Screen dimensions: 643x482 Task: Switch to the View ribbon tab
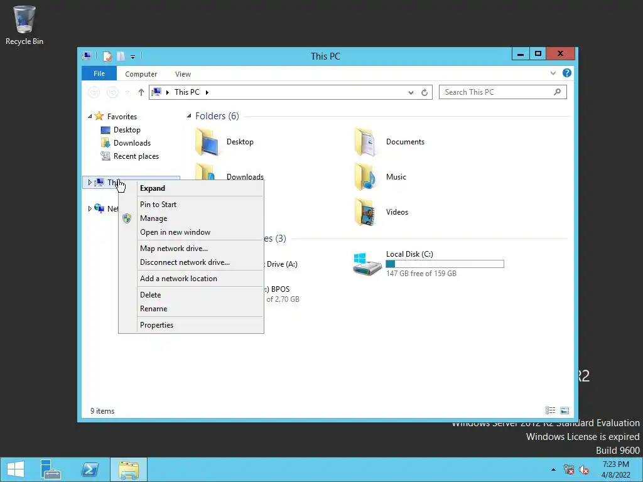pyautogui.click(x=183, y=74)
